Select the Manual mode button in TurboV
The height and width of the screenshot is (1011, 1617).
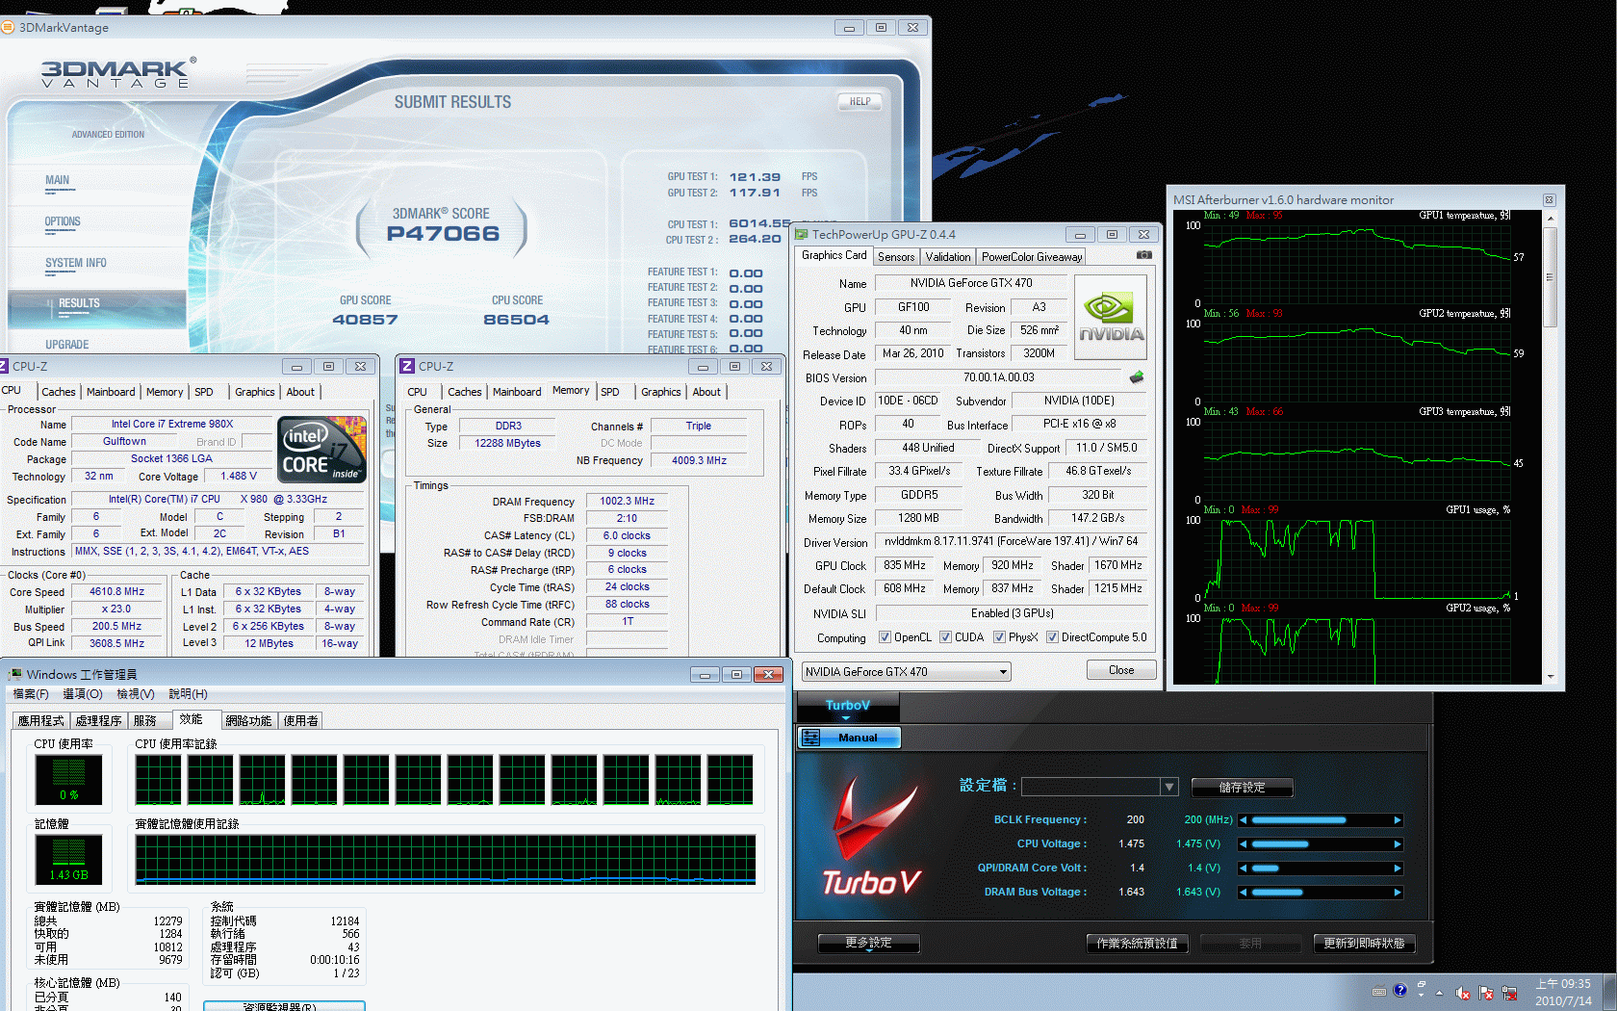pyautogui.click(x=849, y=738)
